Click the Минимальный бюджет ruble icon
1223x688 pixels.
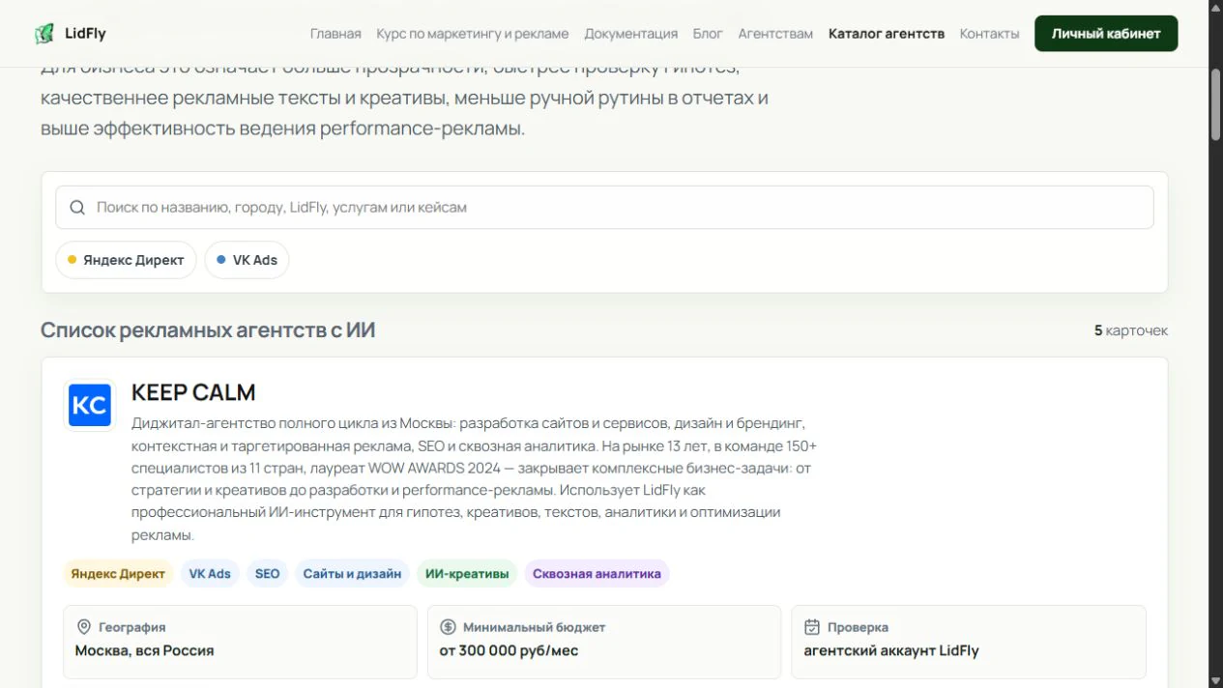pos(448,627)
